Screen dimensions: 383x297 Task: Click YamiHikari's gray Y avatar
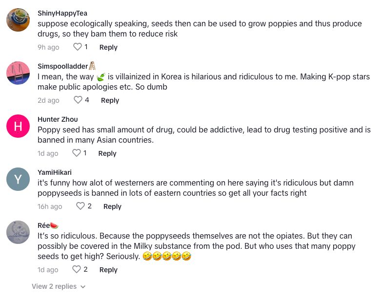pyautogui.click(x=18, y=180)
